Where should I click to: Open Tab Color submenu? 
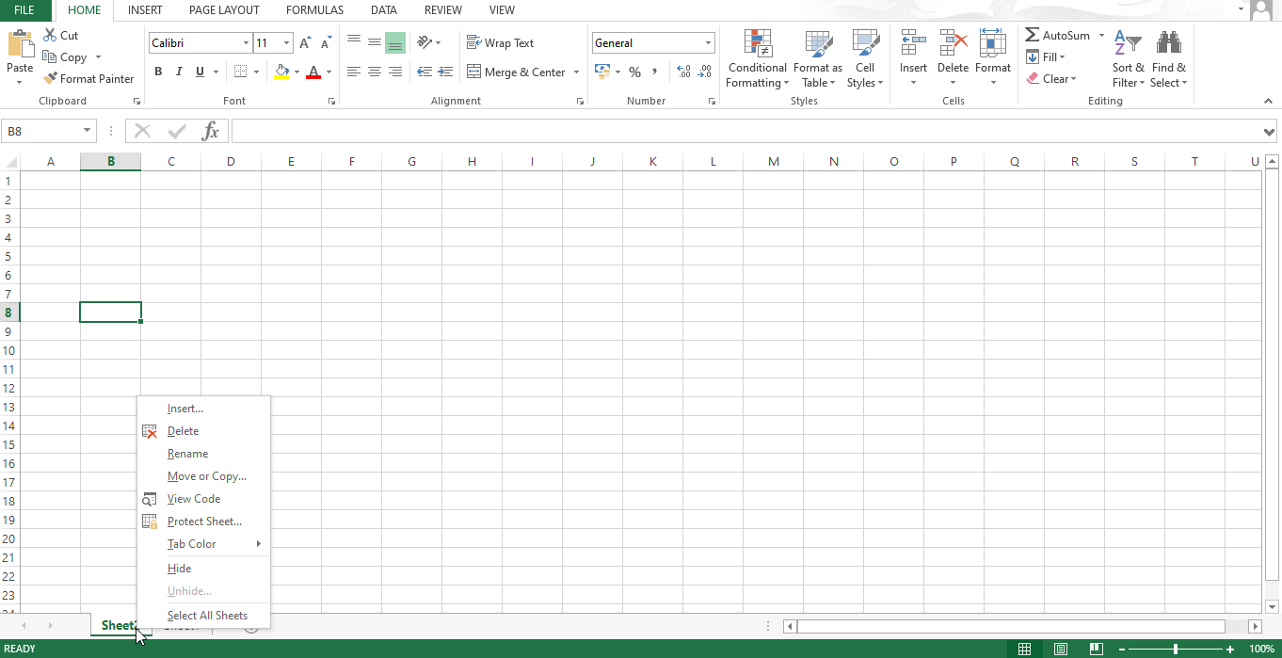click(203, 544)
